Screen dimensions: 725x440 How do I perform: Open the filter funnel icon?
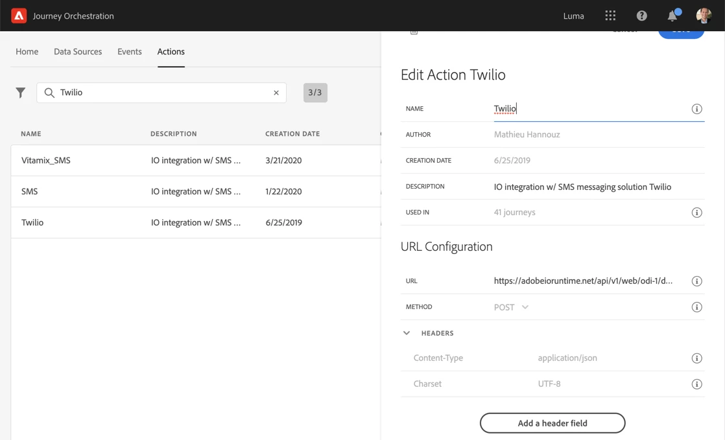(20, 93)
